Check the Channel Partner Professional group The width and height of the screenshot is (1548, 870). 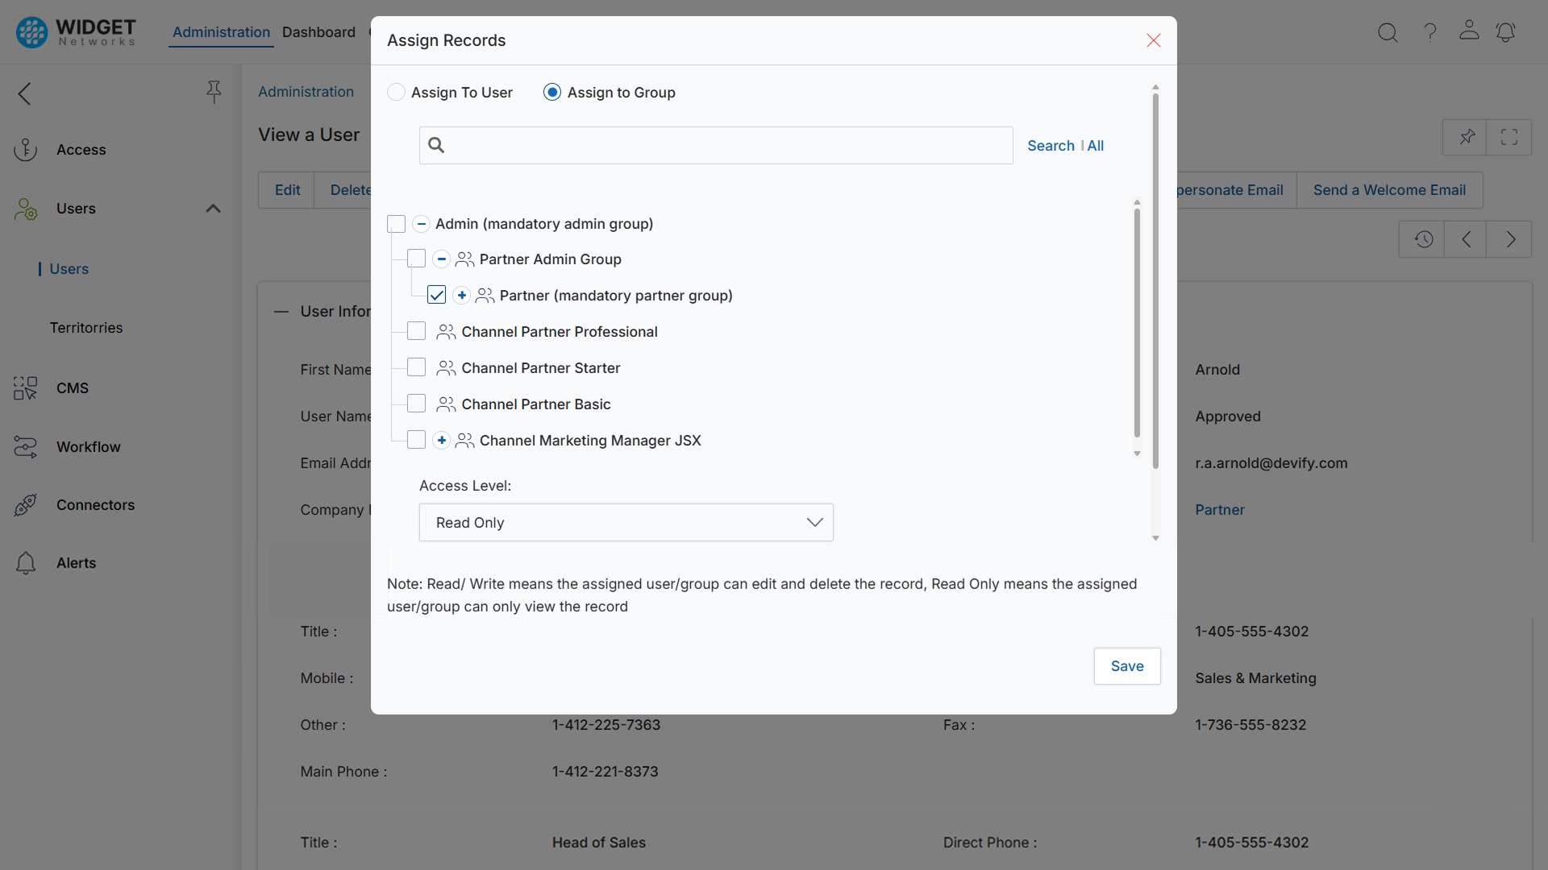pyautogui.click(x=415, y=331)
